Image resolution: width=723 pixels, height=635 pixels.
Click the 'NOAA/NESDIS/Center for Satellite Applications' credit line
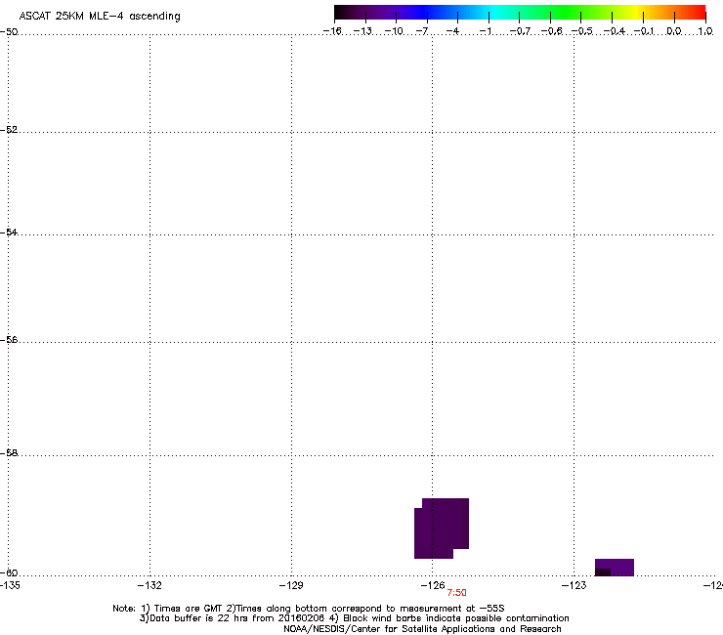(x=422, y=629)
